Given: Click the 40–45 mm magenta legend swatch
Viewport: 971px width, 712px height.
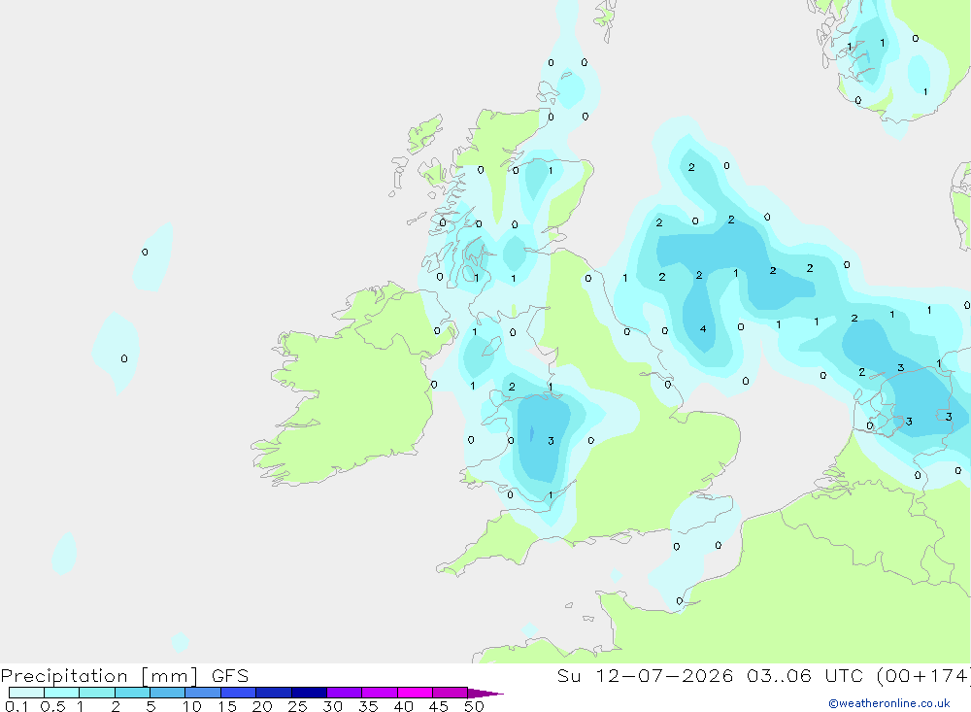Looking at the screenshot, I should (415, 693).
